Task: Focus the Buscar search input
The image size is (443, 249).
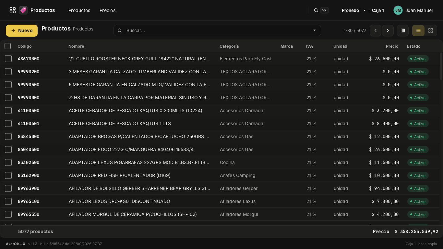Action: point(217,30)
